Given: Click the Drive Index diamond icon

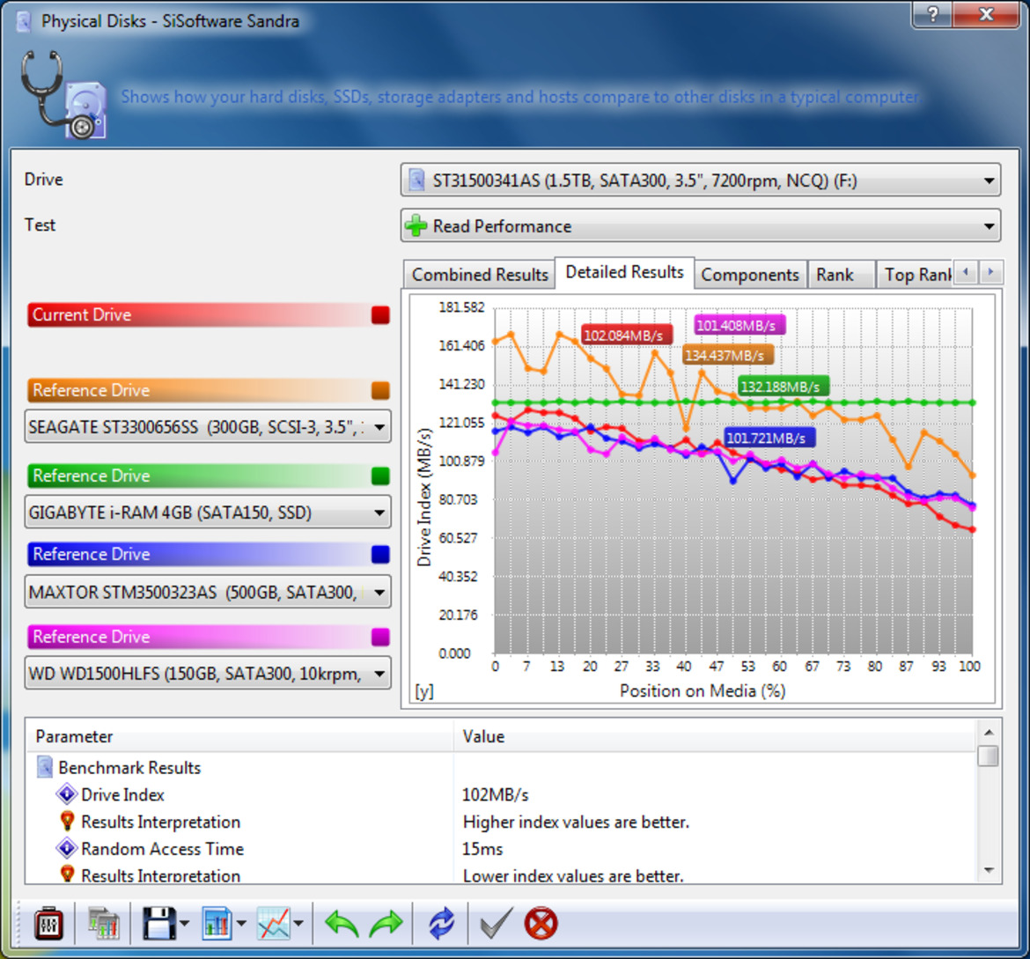Looking at the screenshot, I should pyautogui.click(x=66, y=794).
